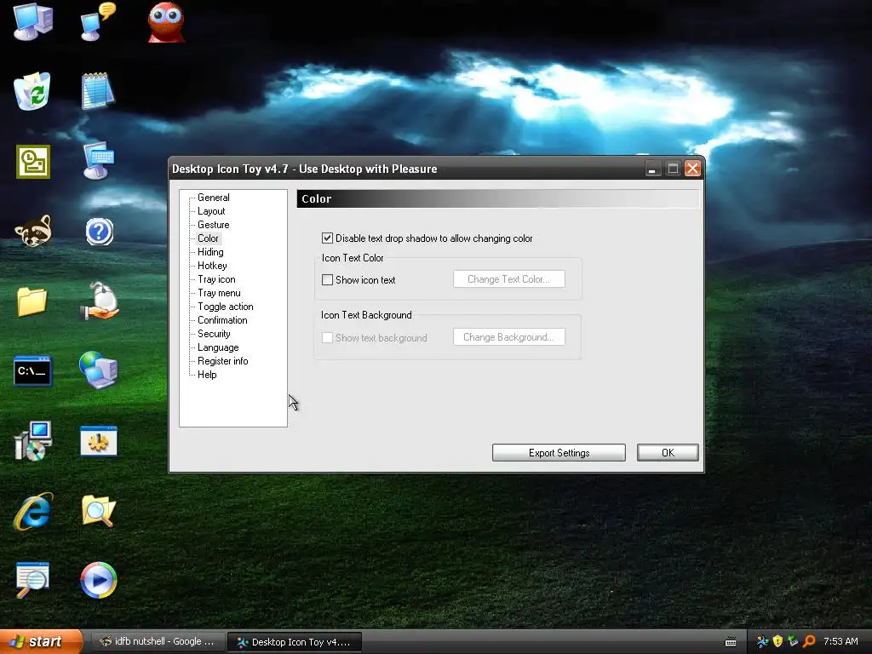Select General in the settings tree
872x654 pixels.
click(214, 198)
